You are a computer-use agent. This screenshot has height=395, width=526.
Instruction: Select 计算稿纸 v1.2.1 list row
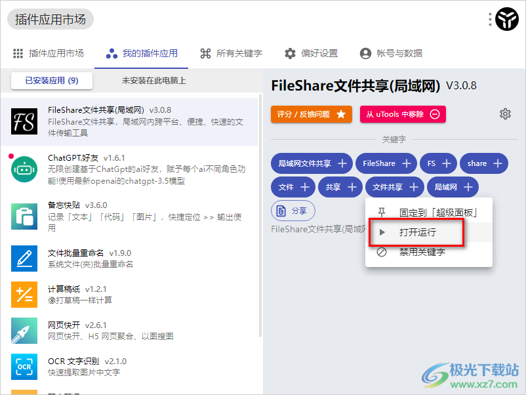point(129,295)
